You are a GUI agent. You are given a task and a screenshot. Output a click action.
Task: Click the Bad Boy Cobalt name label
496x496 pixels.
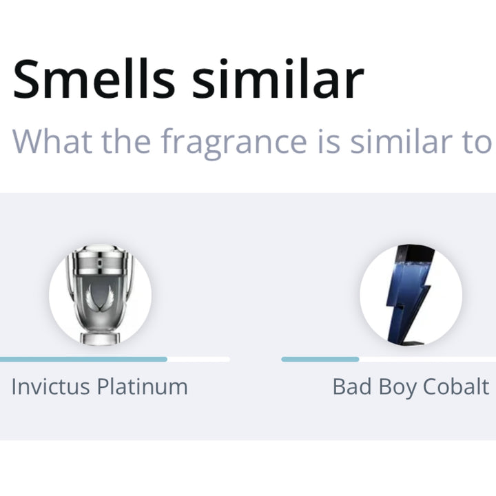click(x=411, y=387)
